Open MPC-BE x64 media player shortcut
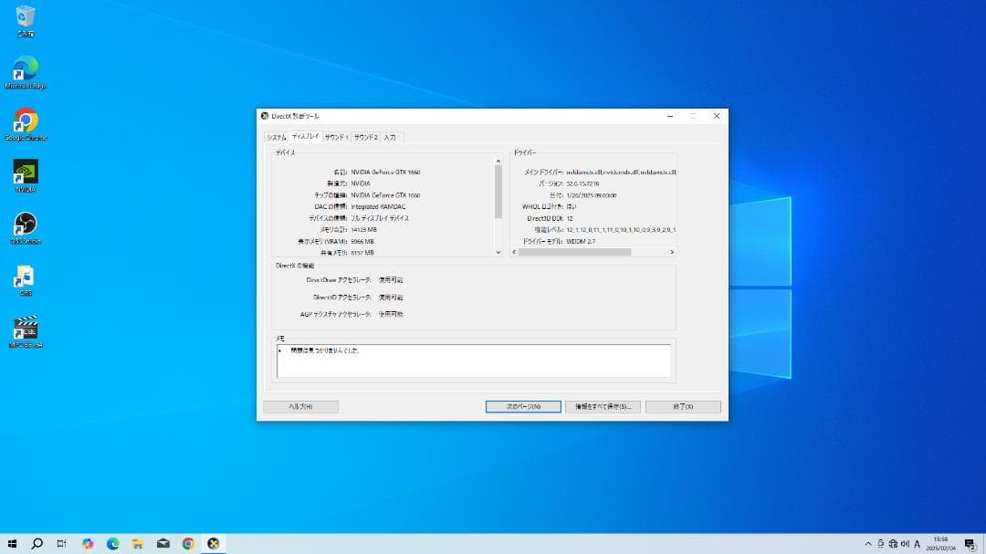Image resolution: width=986 pixels, height=554 pixels. coord(25,329)
